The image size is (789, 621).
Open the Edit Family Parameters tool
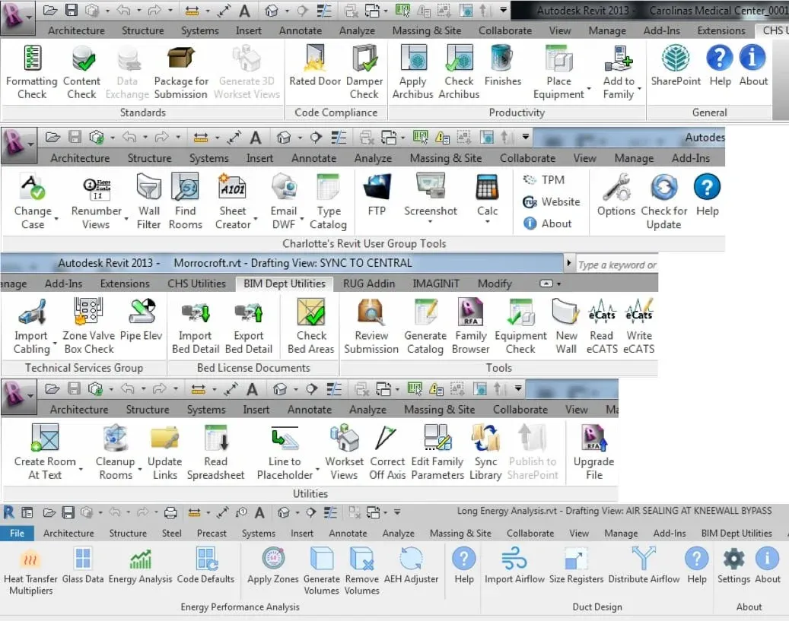point(437,452)
